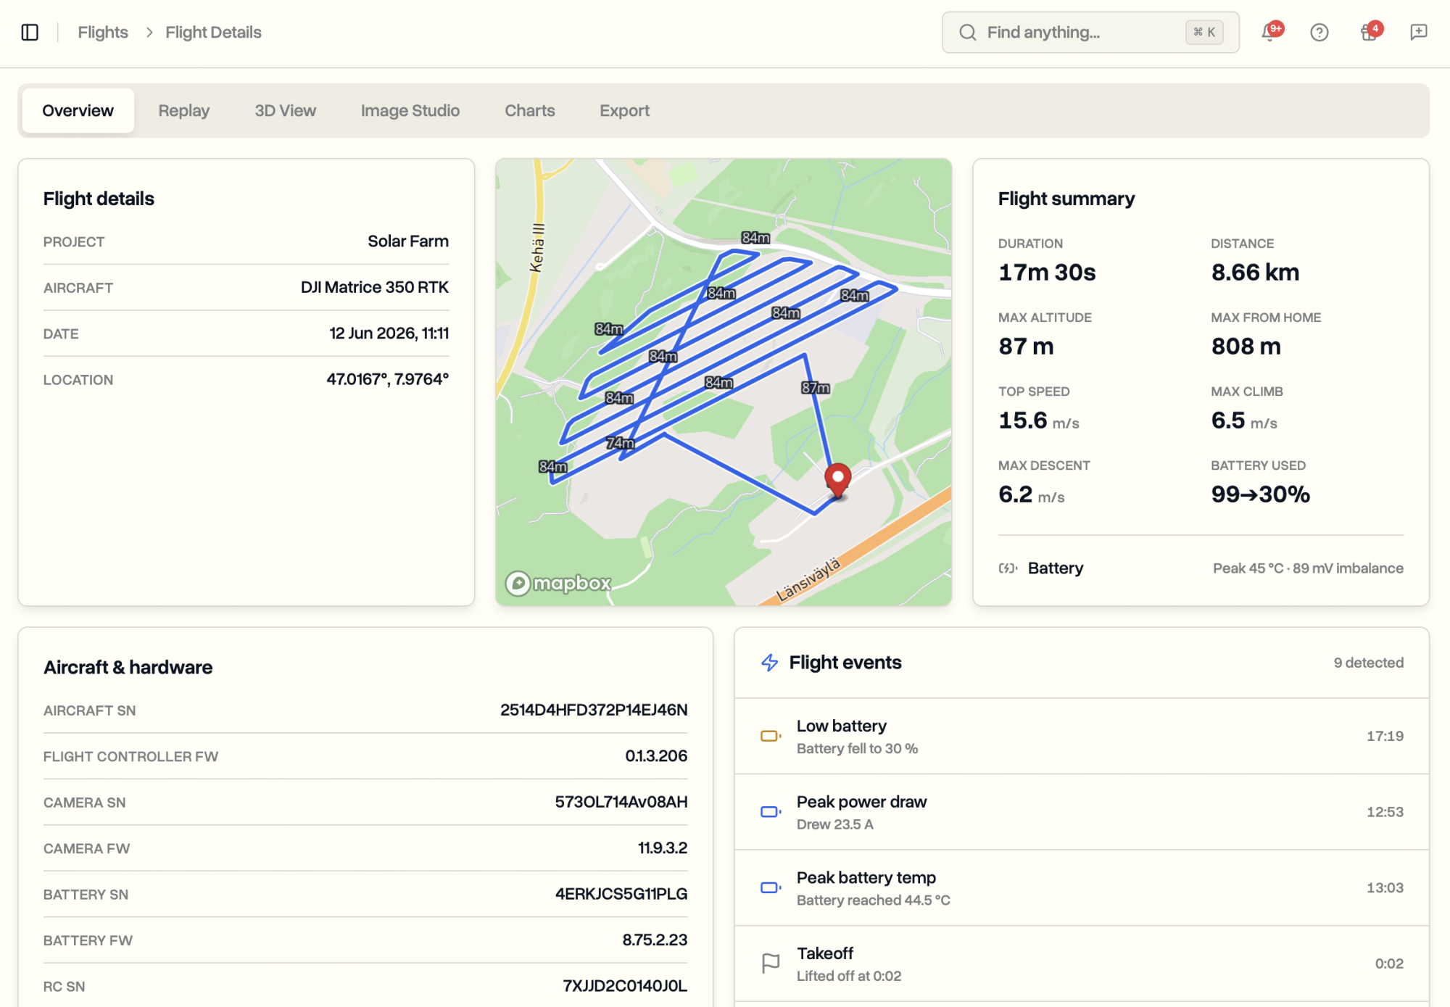Click the 6.5 m/s max climb value
This screenshot has height=1007, width=1450.
coord(1244,420)
